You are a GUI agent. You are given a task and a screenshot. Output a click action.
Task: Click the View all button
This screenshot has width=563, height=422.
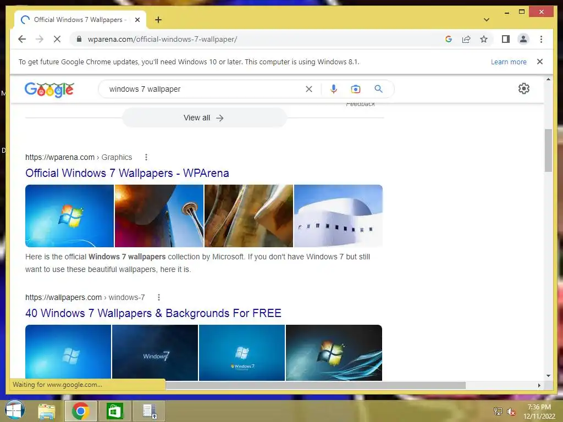click(x=204, y=118)
